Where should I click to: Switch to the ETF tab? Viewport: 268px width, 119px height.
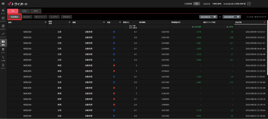coord(36,11)
